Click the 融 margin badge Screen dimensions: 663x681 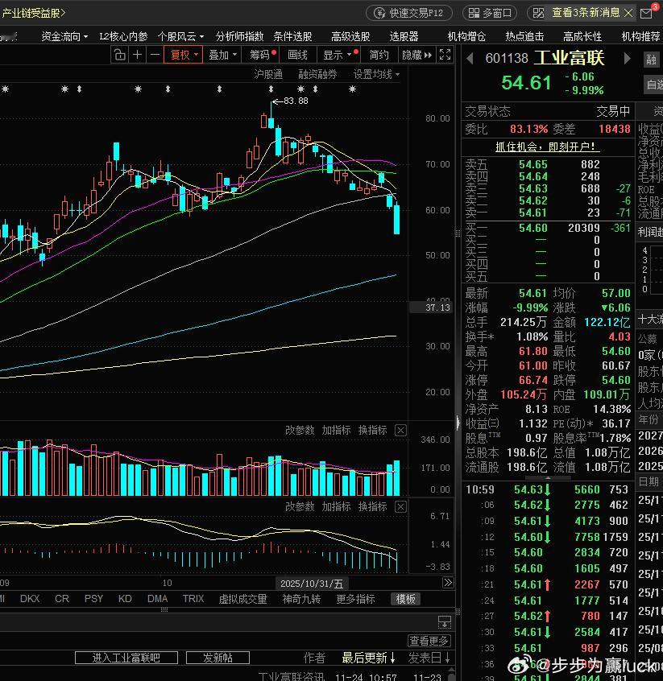coord(651,60)
